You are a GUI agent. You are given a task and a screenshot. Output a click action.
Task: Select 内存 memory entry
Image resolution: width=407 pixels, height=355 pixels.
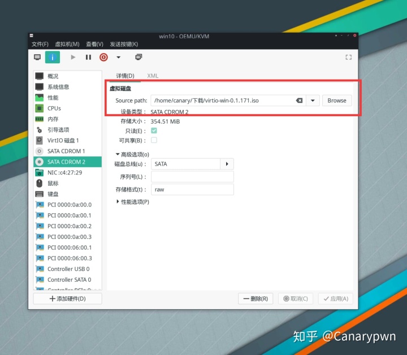point(67,119)
